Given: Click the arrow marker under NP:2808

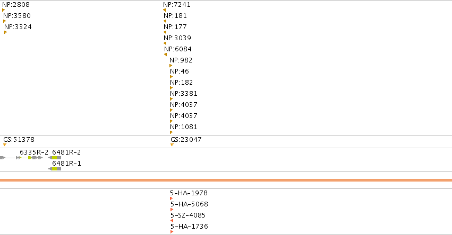Looking at the screenshot, I should coord(4,10).
